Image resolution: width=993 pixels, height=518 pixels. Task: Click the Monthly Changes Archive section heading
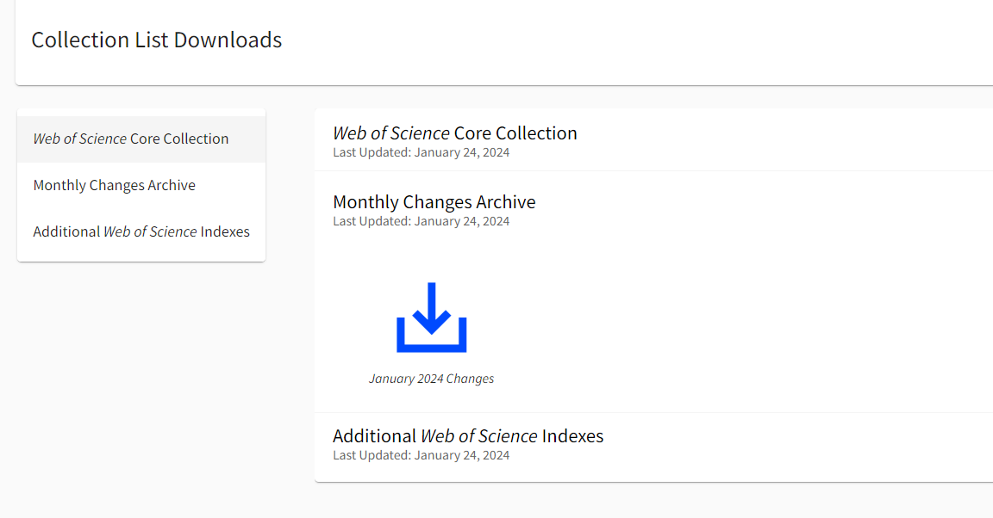pos(434,201)
